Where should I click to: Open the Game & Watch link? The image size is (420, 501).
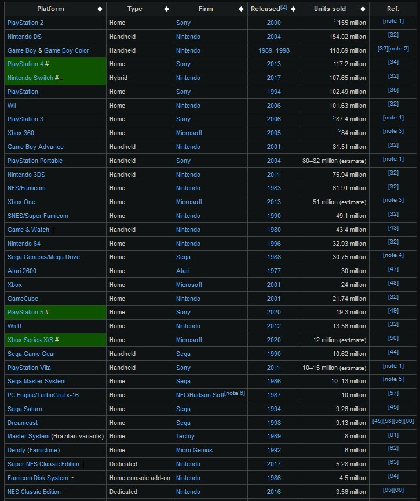point(28,230)
